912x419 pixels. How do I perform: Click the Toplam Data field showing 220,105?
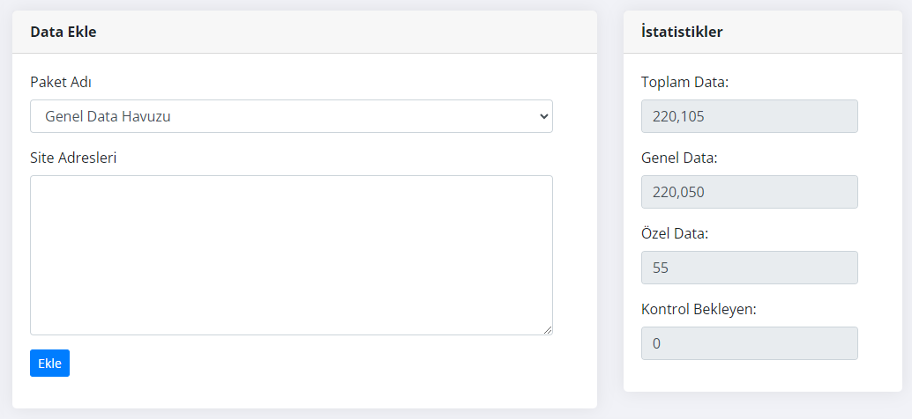click(x=749, y=116)
